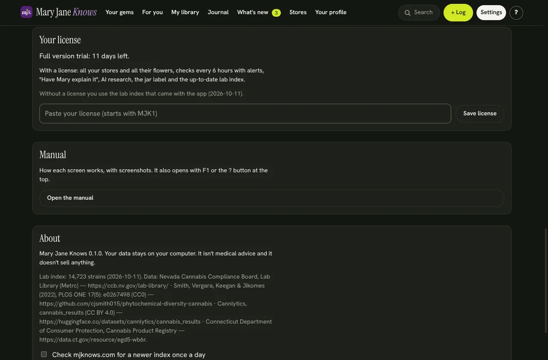Viewport: 548px width, 360px height.
Task: Click the + Log button
Action: [x=458, y=12]
